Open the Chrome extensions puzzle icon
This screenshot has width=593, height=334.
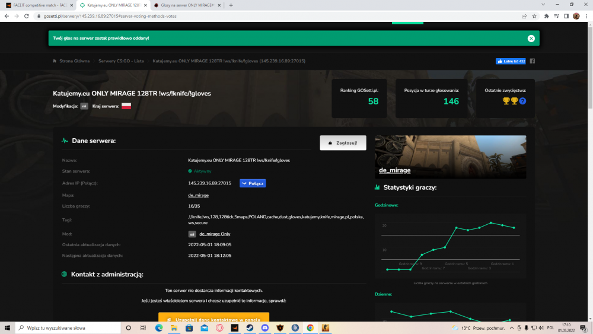click(x=547, y=16)
